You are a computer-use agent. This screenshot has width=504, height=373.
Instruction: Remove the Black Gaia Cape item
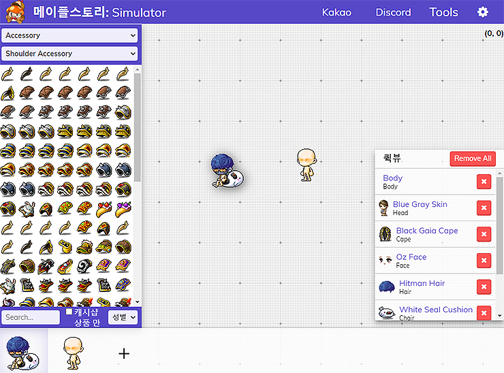pyautogui.click(x=484, y=235)
